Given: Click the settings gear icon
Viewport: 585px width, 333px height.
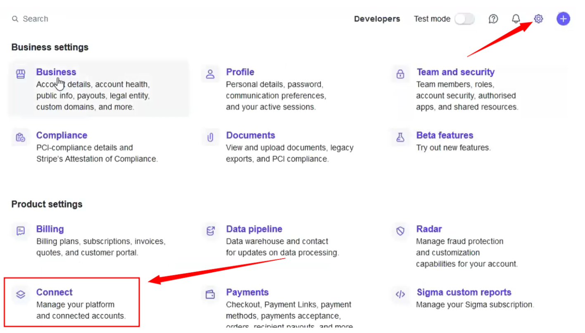Looking at the screenshot, I should click(538, 19).
